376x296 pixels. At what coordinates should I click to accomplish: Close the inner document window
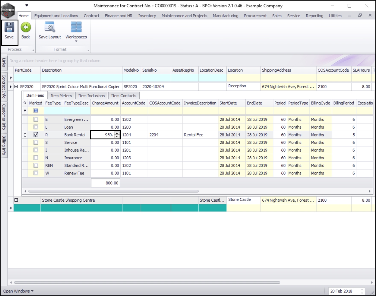click(370, 15)
